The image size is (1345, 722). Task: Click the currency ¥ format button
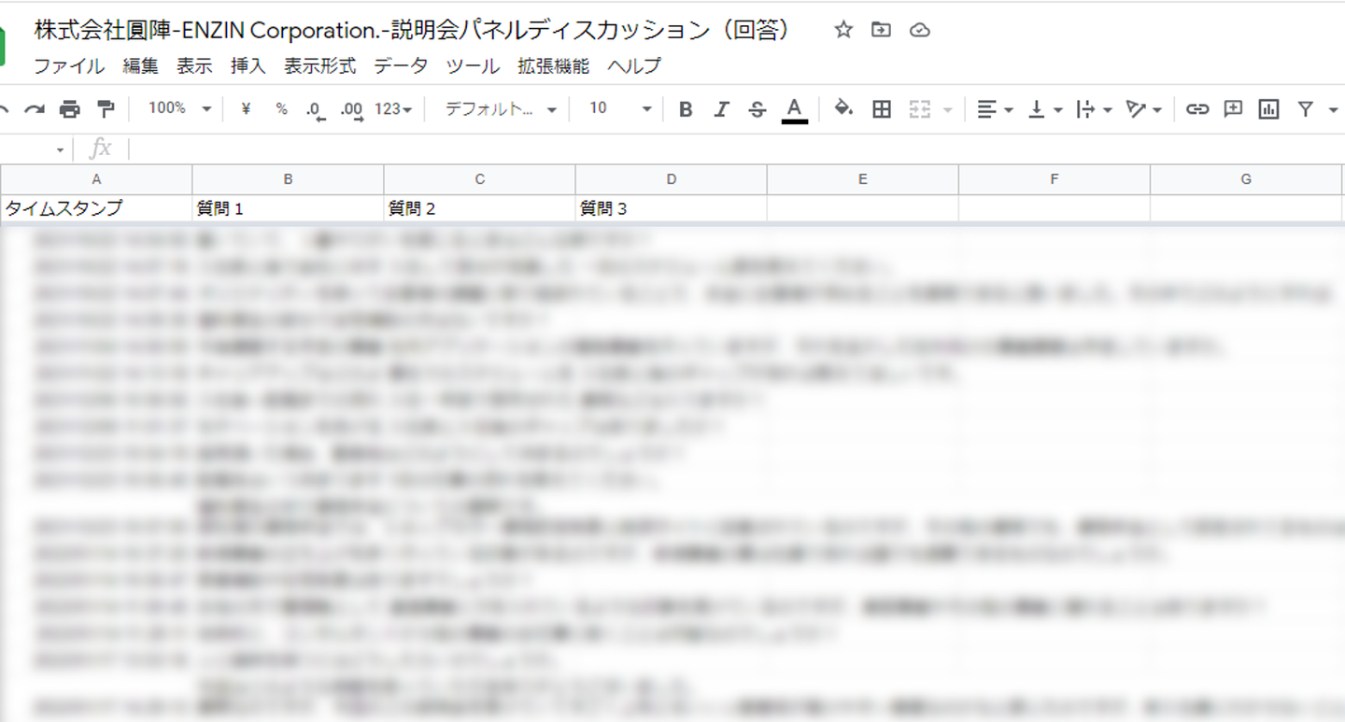246,109
